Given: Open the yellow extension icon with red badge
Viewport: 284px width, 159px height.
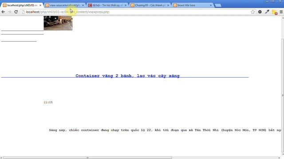Looking at the screenshot, I should point(274,12).
